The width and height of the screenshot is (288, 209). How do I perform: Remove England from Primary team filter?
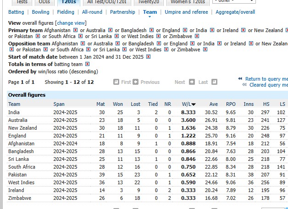click(185, 30)
